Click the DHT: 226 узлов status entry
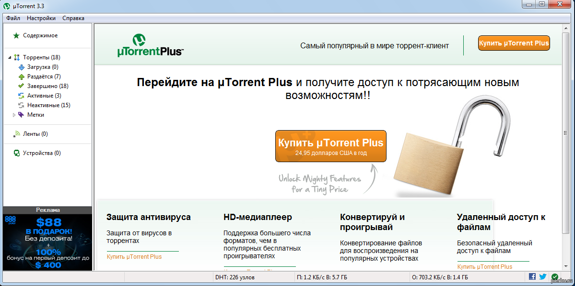 pyautogui.click(x=236, y=277)
